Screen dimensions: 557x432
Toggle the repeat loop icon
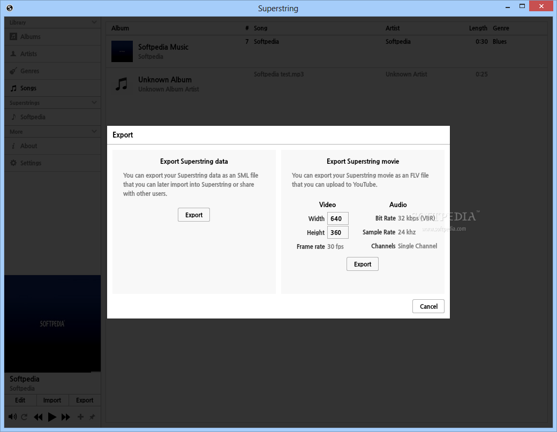pos(24,416)
